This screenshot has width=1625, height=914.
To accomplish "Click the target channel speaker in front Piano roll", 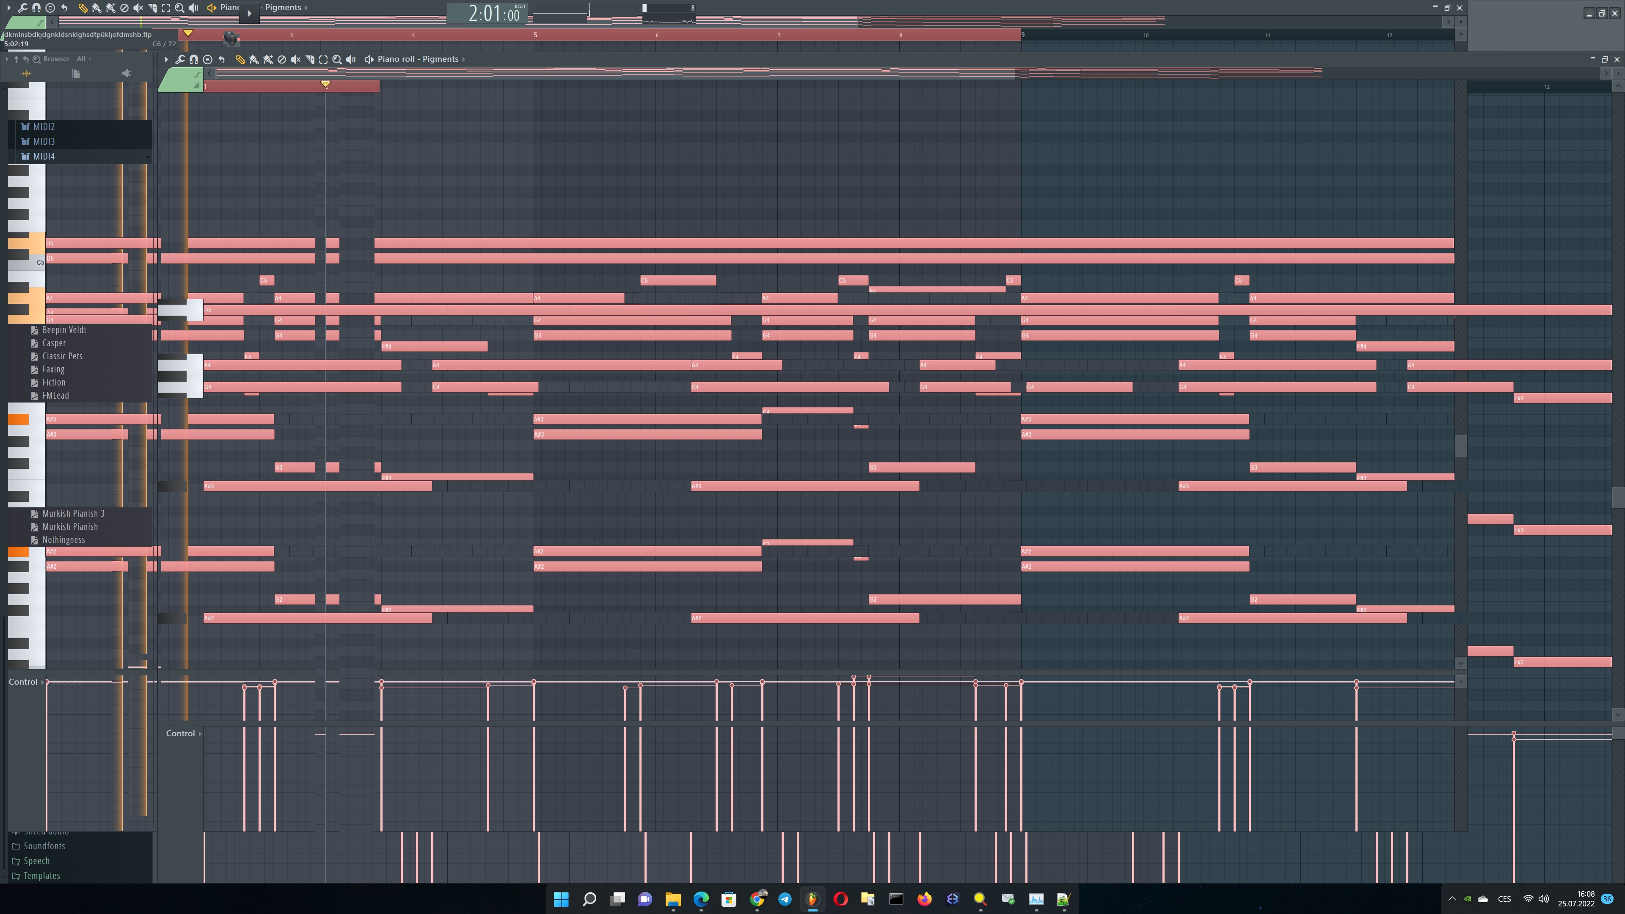I will (369, 59).
